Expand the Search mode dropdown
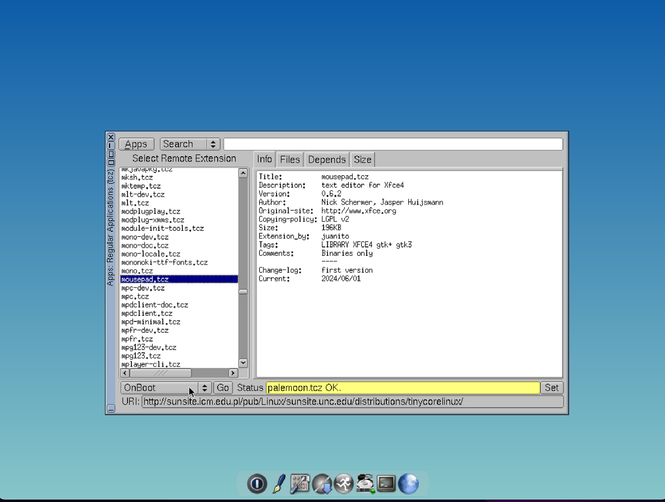 (213, 144)
